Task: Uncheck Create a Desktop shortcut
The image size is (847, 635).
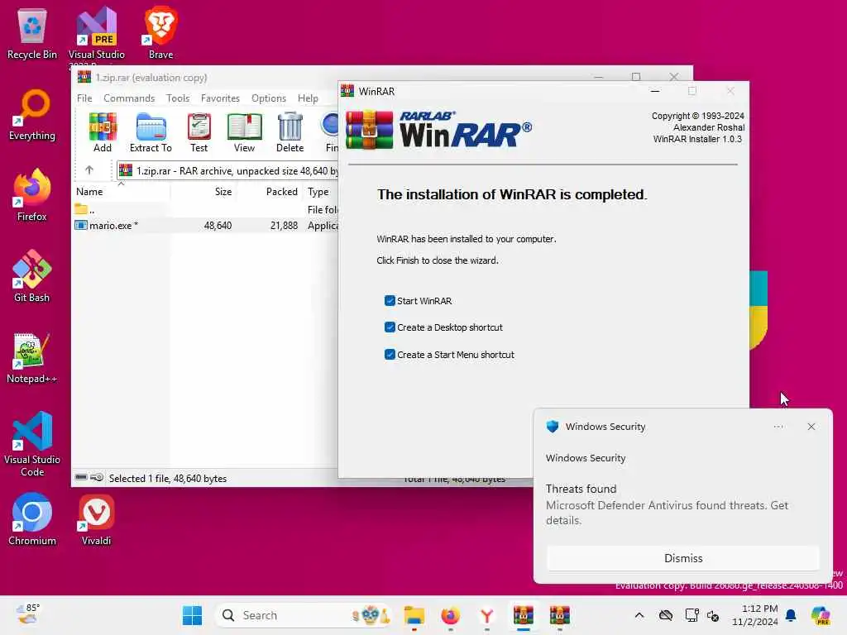Action: click(x=390, y=327)
